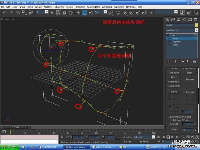Screen dimensions: 200x150
Task: Click the Align tool icon
Action: click(x=189, y=13)
